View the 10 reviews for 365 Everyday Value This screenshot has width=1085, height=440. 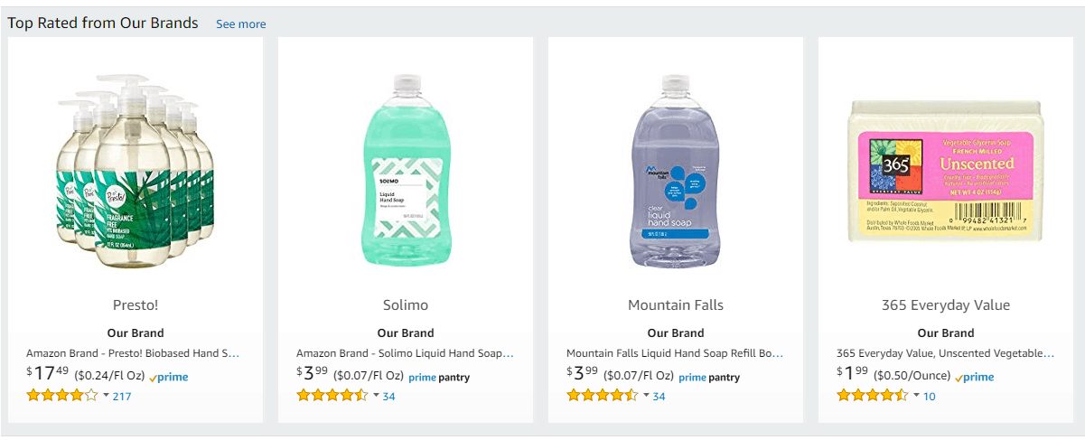[x=930, y=396]
